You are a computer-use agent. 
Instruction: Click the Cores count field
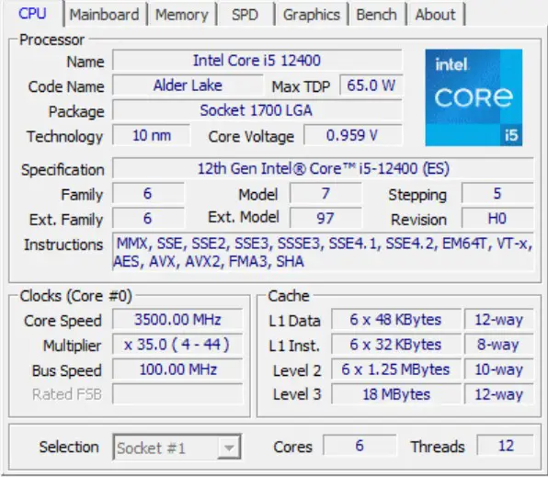[360, 446]
